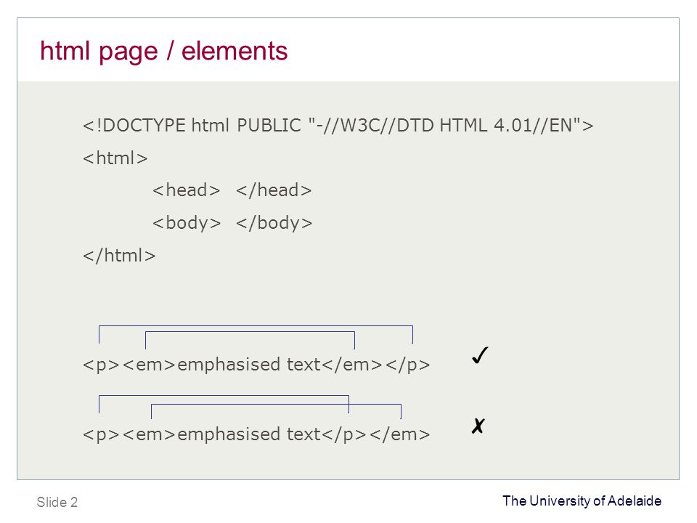Click the 'Slide 2' footer label
This screenshot has width=697, height=523.
(57, 502)
